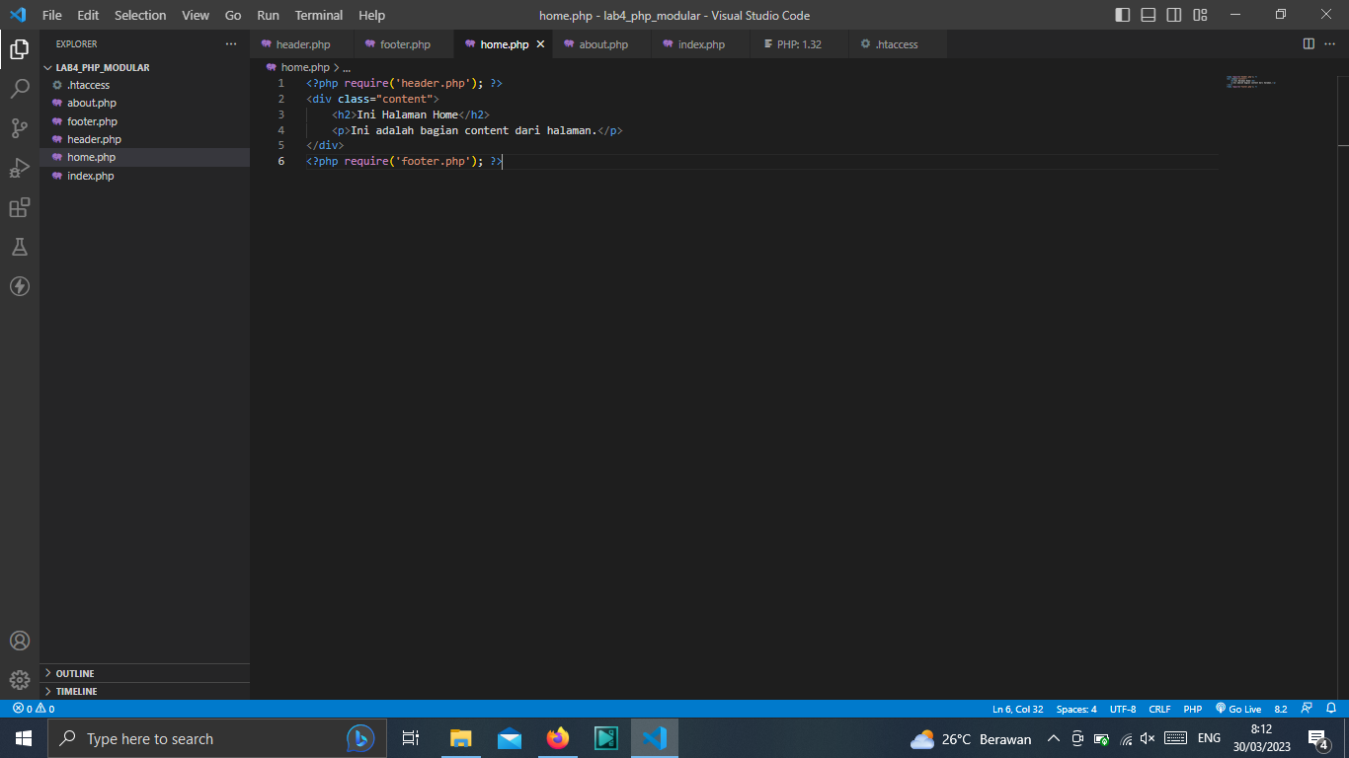Toggle Panel layout icon
The height and width of the screenshot is (758, 1349).
click(1149, 15)
